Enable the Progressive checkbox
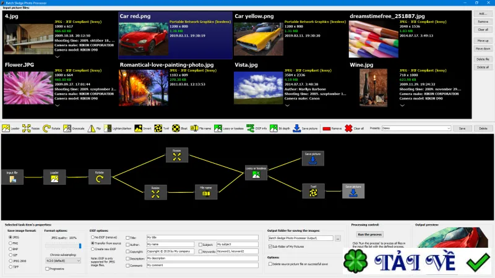This screenshot has width=495, height=278. (x=47, y=269)
